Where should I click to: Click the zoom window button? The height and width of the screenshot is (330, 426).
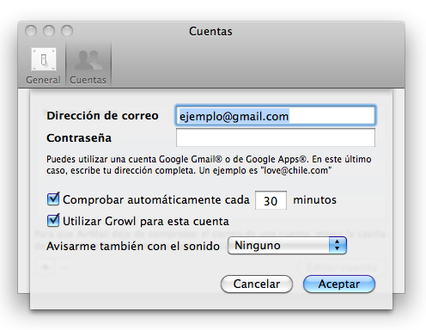click(67, 31)
